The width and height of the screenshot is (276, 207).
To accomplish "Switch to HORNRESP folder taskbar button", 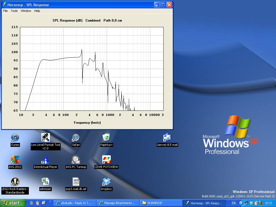I will [161, 203].
